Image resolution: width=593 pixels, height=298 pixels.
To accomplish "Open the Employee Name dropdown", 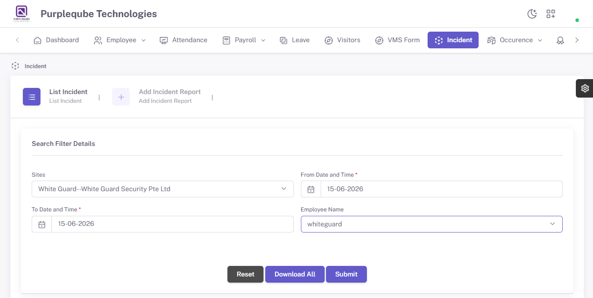I will (432, 224).
